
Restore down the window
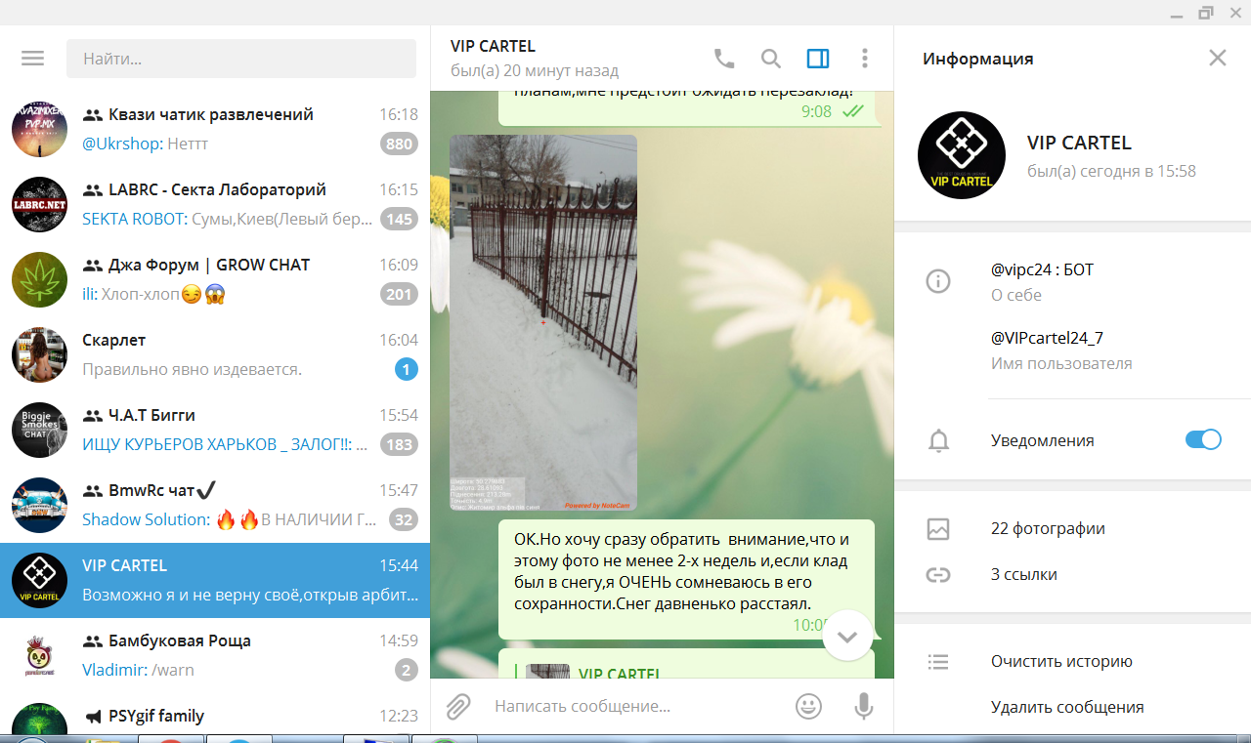(1206, 13)
